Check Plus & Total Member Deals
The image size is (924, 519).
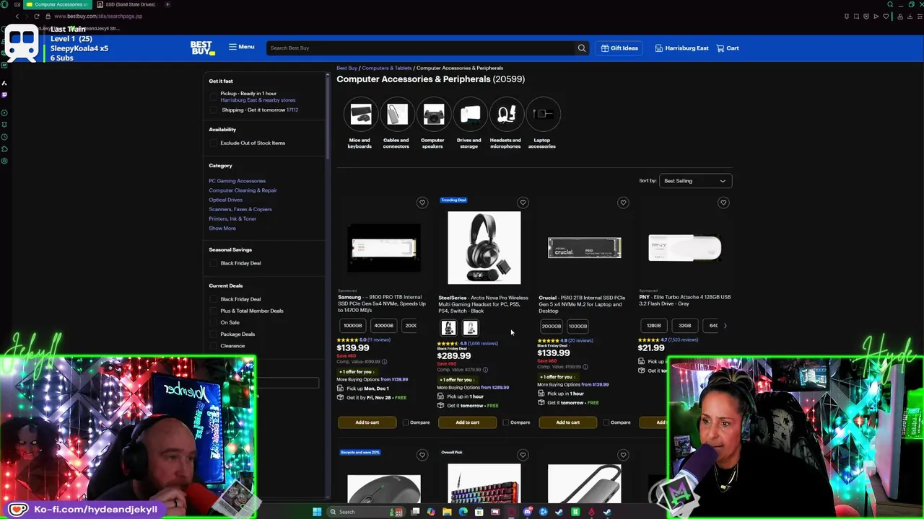214,311
